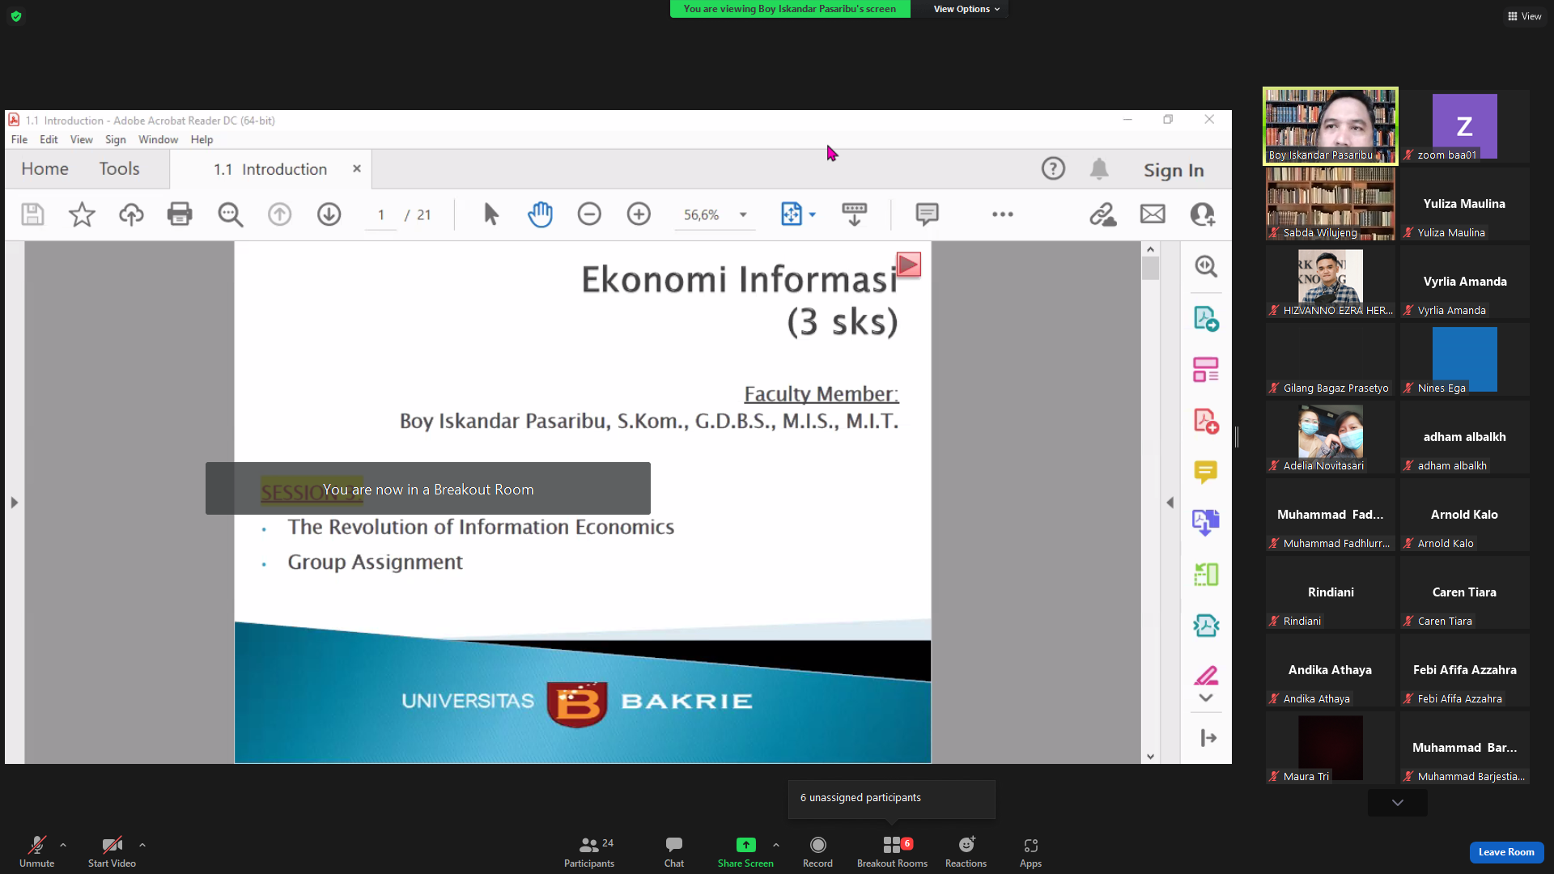Show more participants with down chevron
1554x874 pixels.
[1398, 803]
